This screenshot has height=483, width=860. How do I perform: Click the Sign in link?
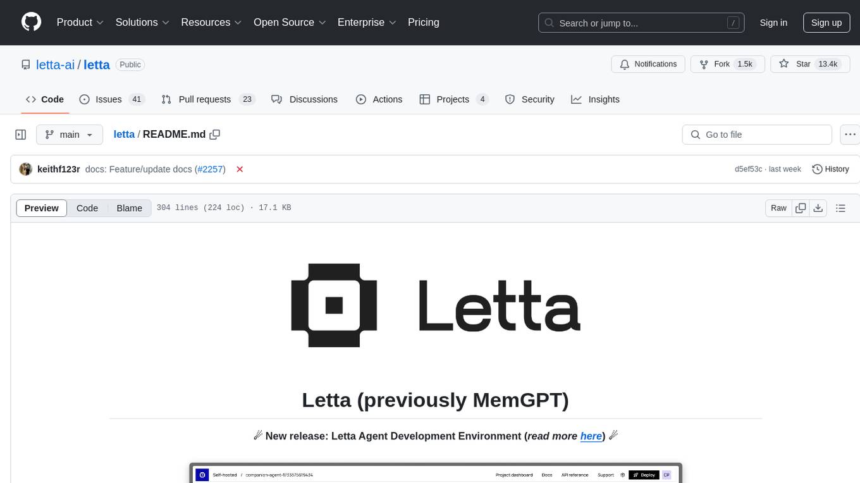coord(773,23)
